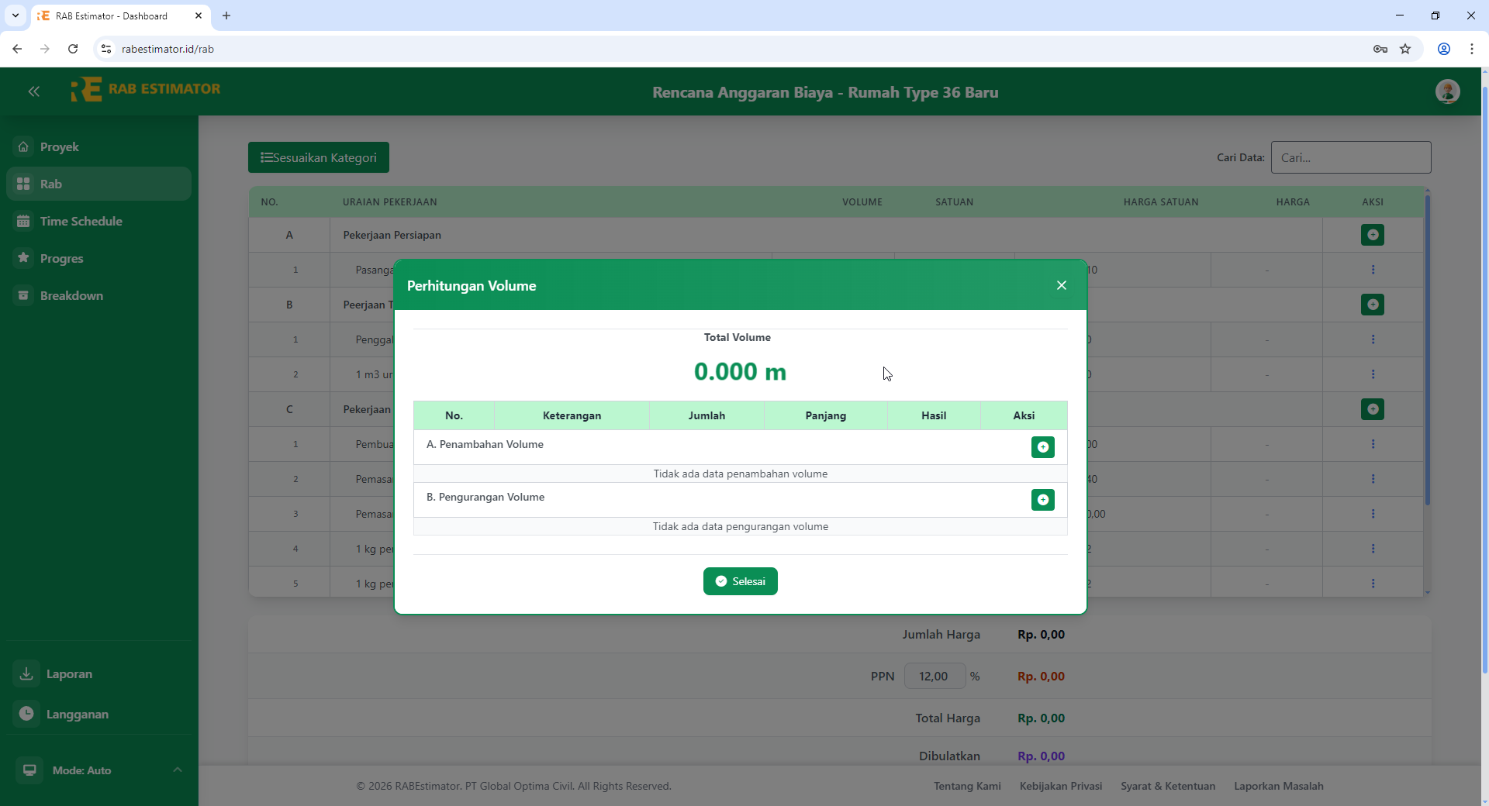Open the Proyek menu item

pyautogui.click(x=60, y=147)
